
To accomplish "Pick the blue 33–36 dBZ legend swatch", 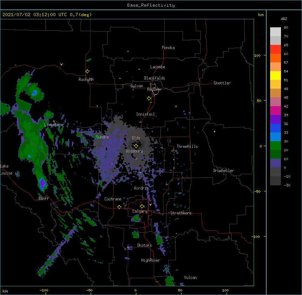I will (x=275, y=128).
